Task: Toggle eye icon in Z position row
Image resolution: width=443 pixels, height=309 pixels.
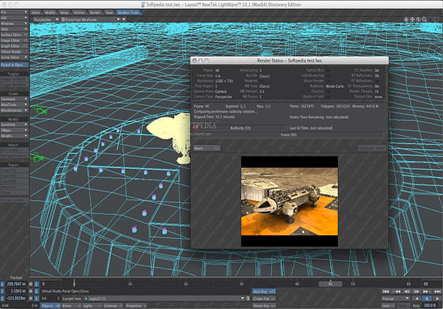Action: pos(31,298)
